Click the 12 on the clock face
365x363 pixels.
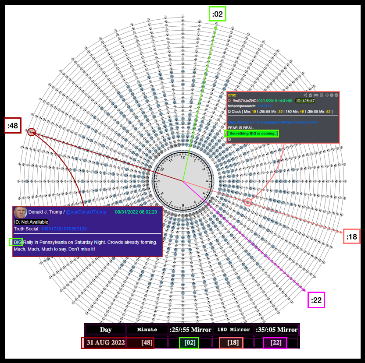click(x=183, y=157)
